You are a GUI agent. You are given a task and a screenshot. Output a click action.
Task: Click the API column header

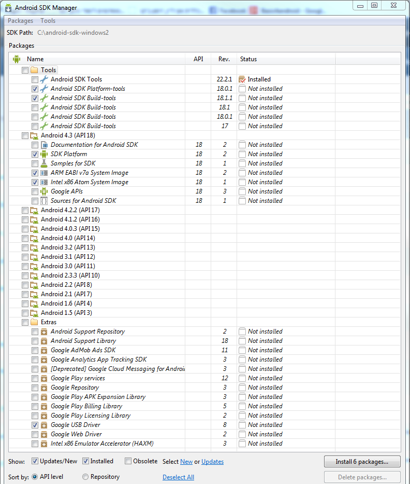[x=198, y=59]
